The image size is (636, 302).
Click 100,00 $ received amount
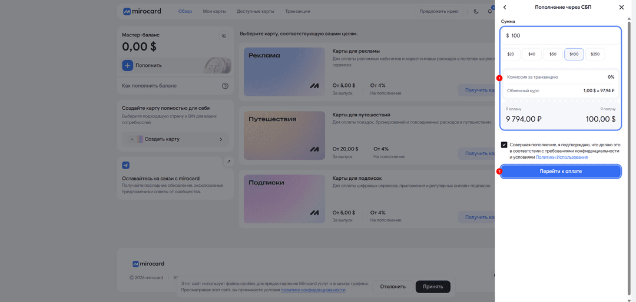tap(601, 119)
